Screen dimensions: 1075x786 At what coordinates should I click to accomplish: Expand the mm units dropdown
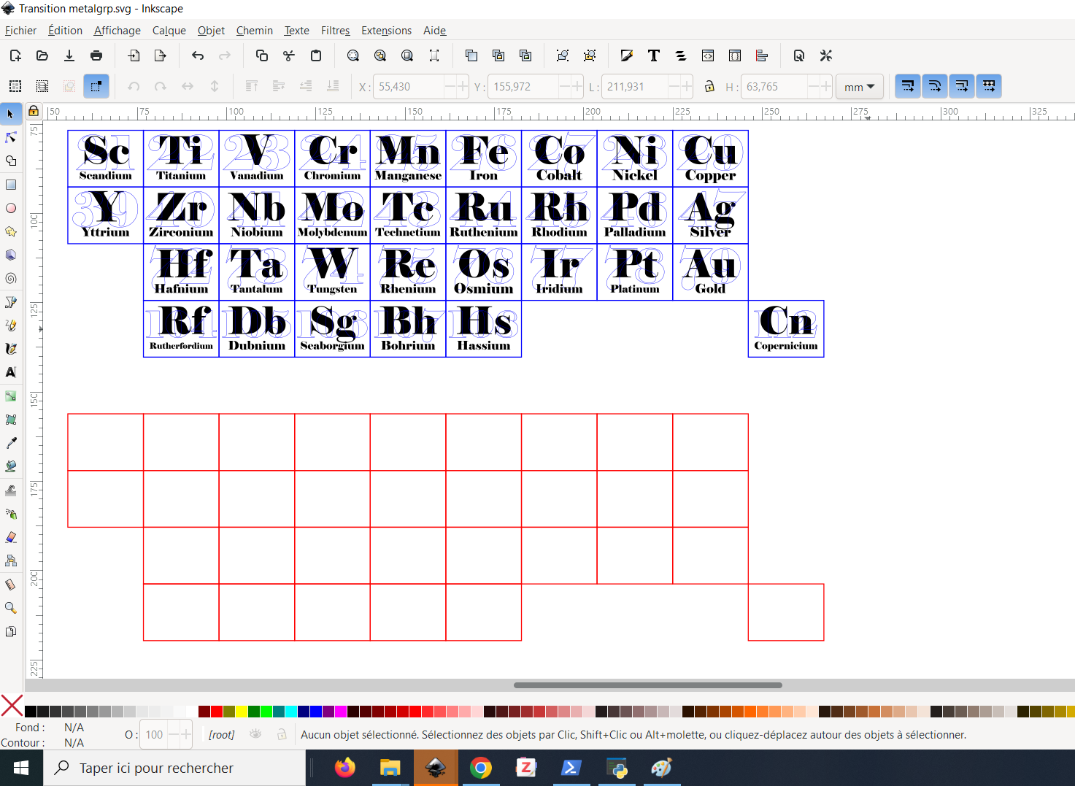point(859,86)
